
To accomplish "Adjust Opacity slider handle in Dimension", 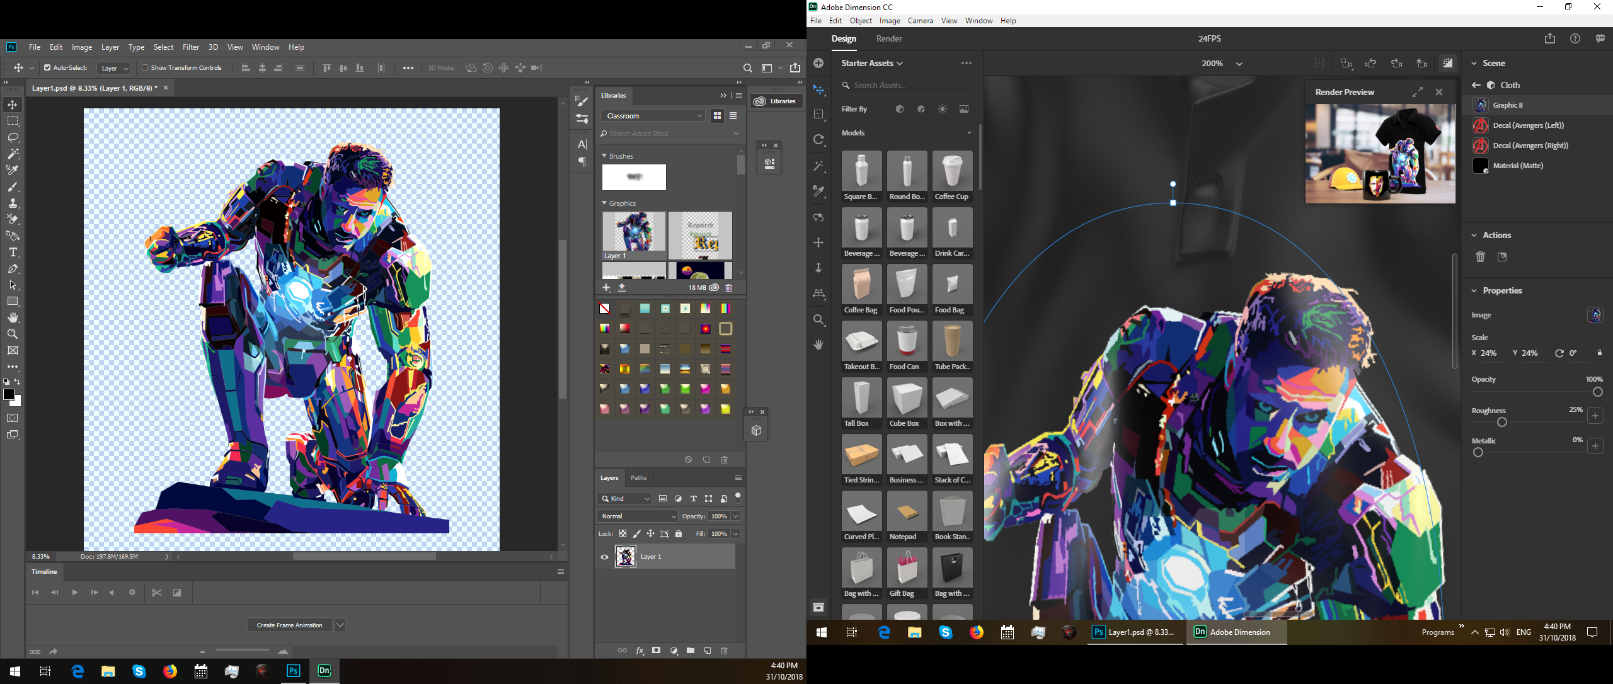I will [x=1597, y=392].
